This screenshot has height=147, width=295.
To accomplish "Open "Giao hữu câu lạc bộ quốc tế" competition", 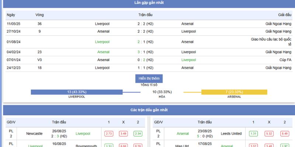I will point(271,42).
